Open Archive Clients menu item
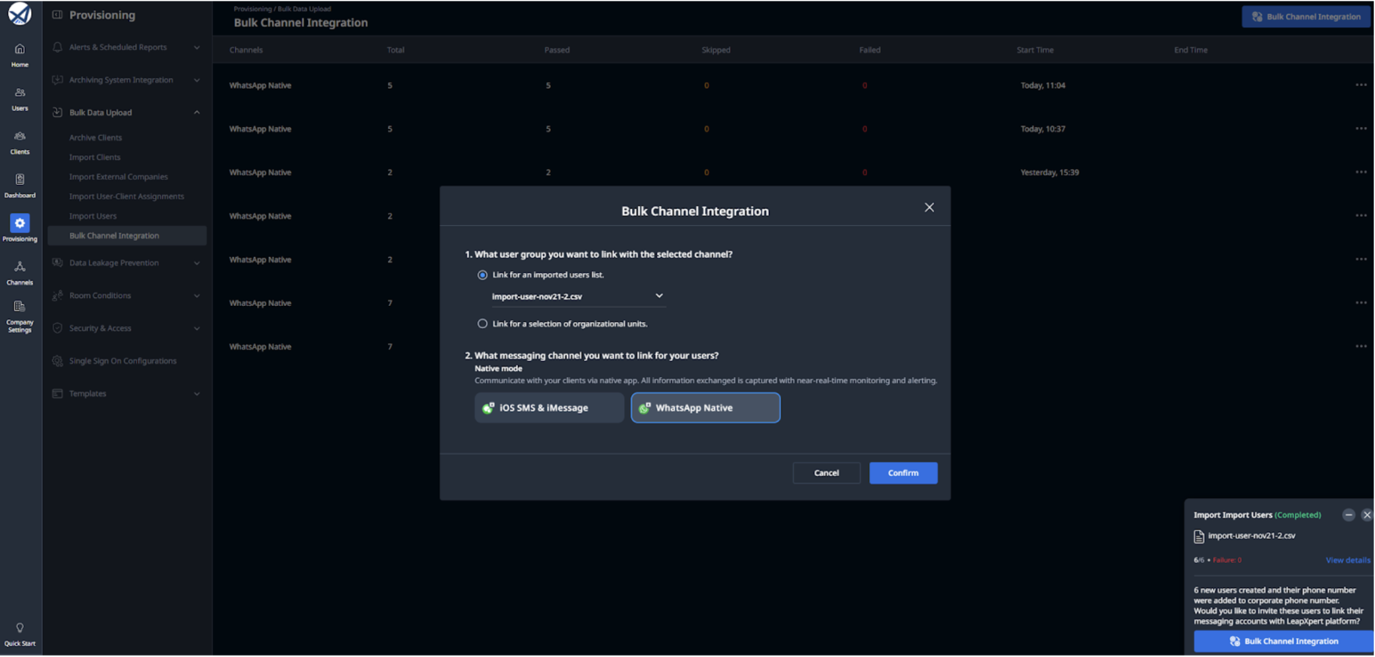The image size is (1375, 657). pos(95,137)
